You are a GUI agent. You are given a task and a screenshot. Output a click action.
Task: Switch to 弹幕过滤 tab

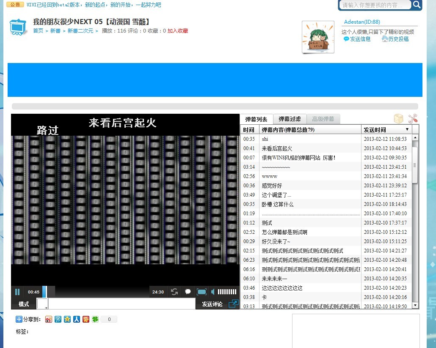(290, 119)
